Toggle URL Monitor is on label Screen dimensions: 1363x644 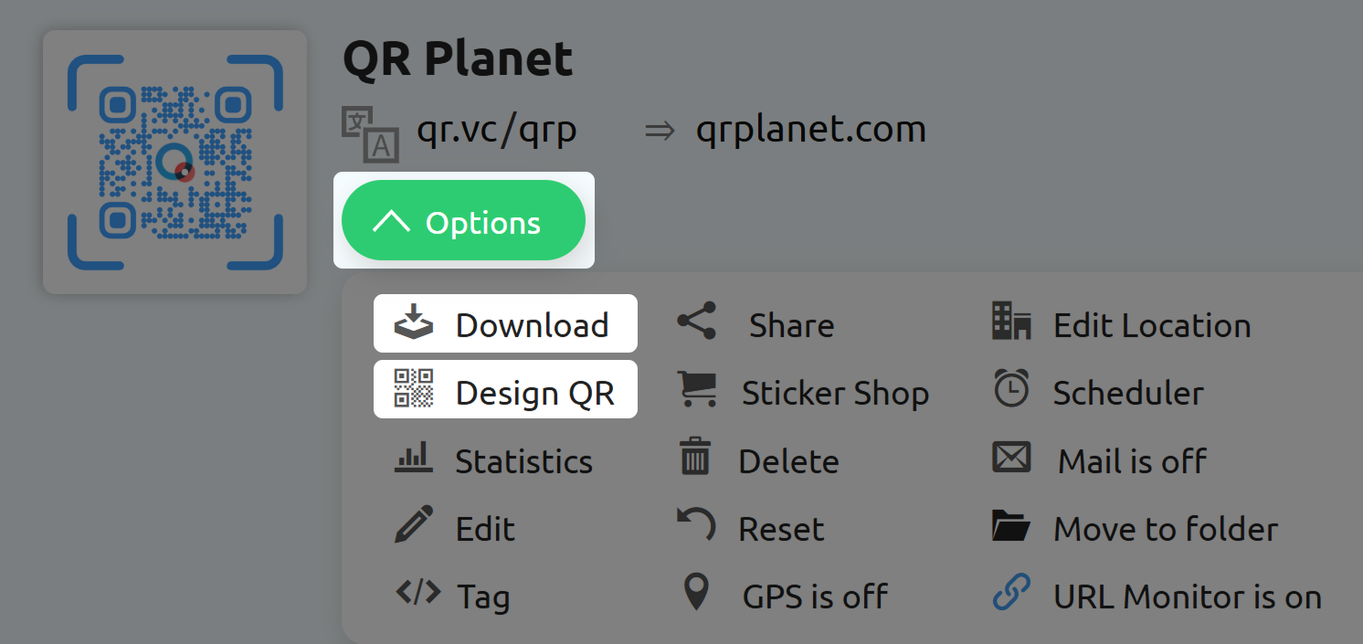[x=1188, y=596]
